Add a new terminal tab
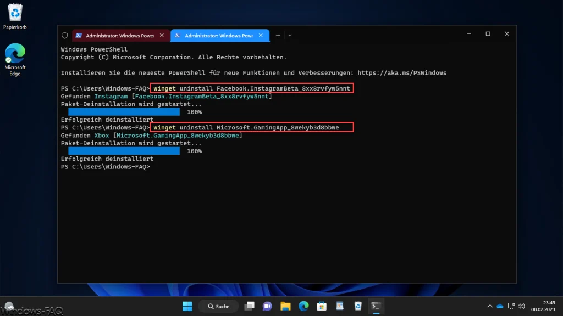Image resolution: width=563 pixels, height=316 pixels. click(x=278, y=36)
